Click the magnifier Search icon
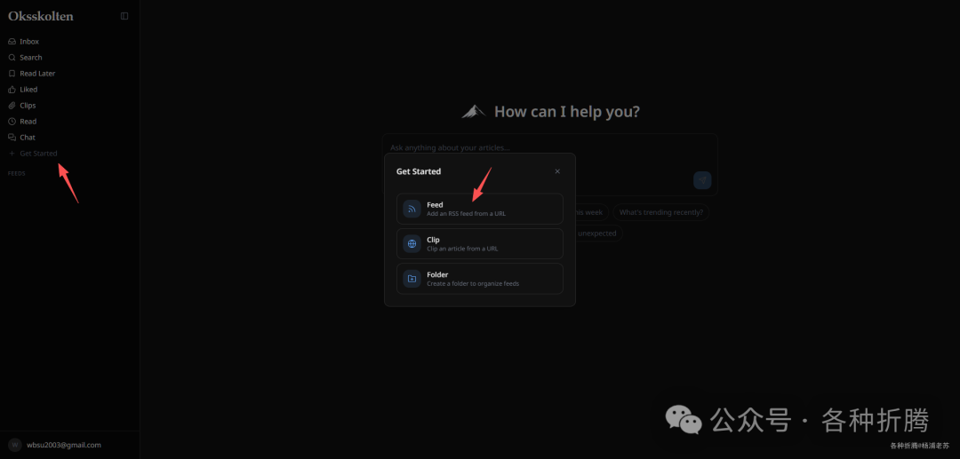The width and height of the screenshot is (960, 459). coord(12,58)
